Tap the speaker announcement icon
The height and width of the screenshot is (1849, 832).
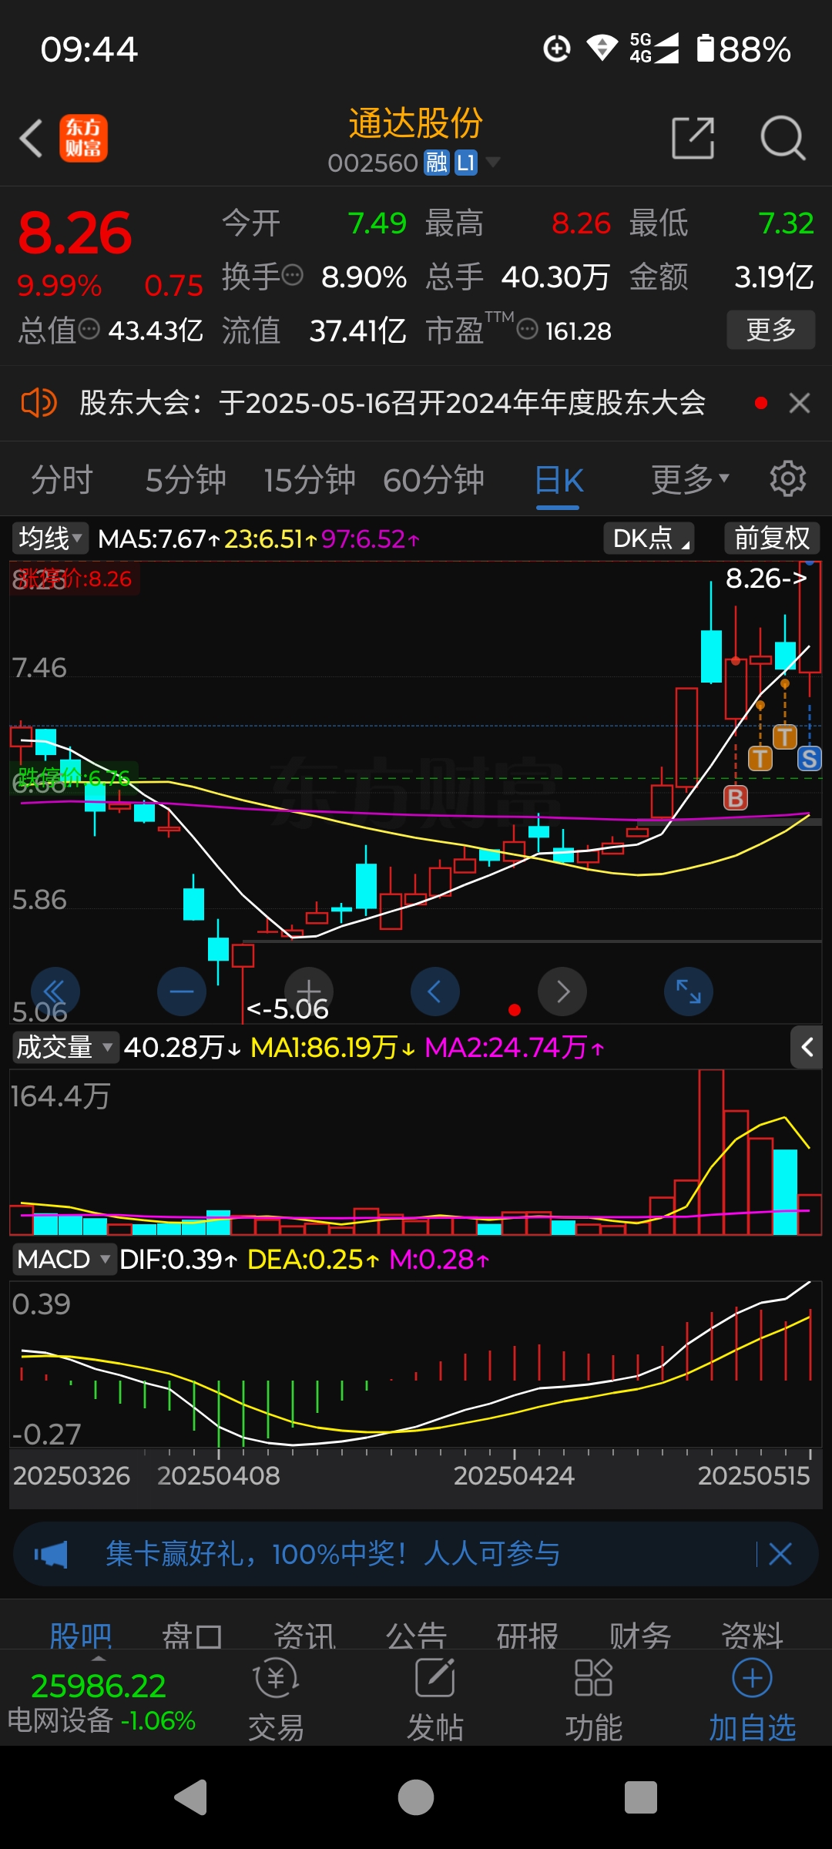39,403
